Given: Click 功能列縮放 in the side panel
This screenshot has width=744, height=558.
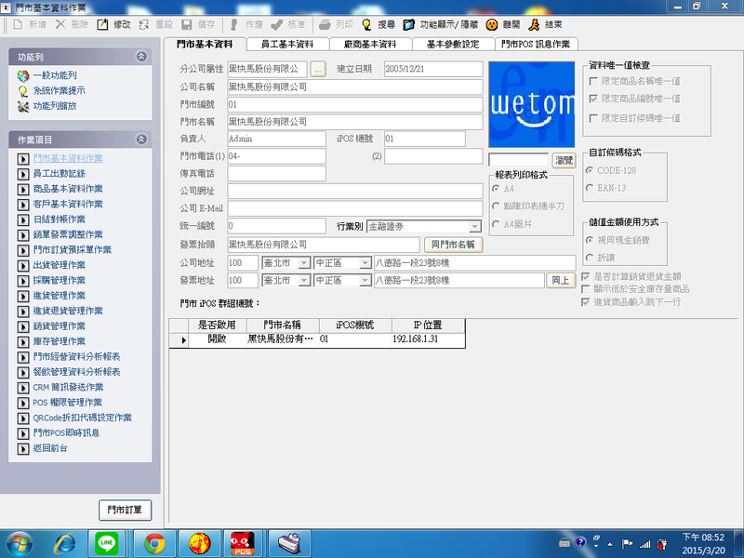Looking at the screenshot, I should pos(55,106).
